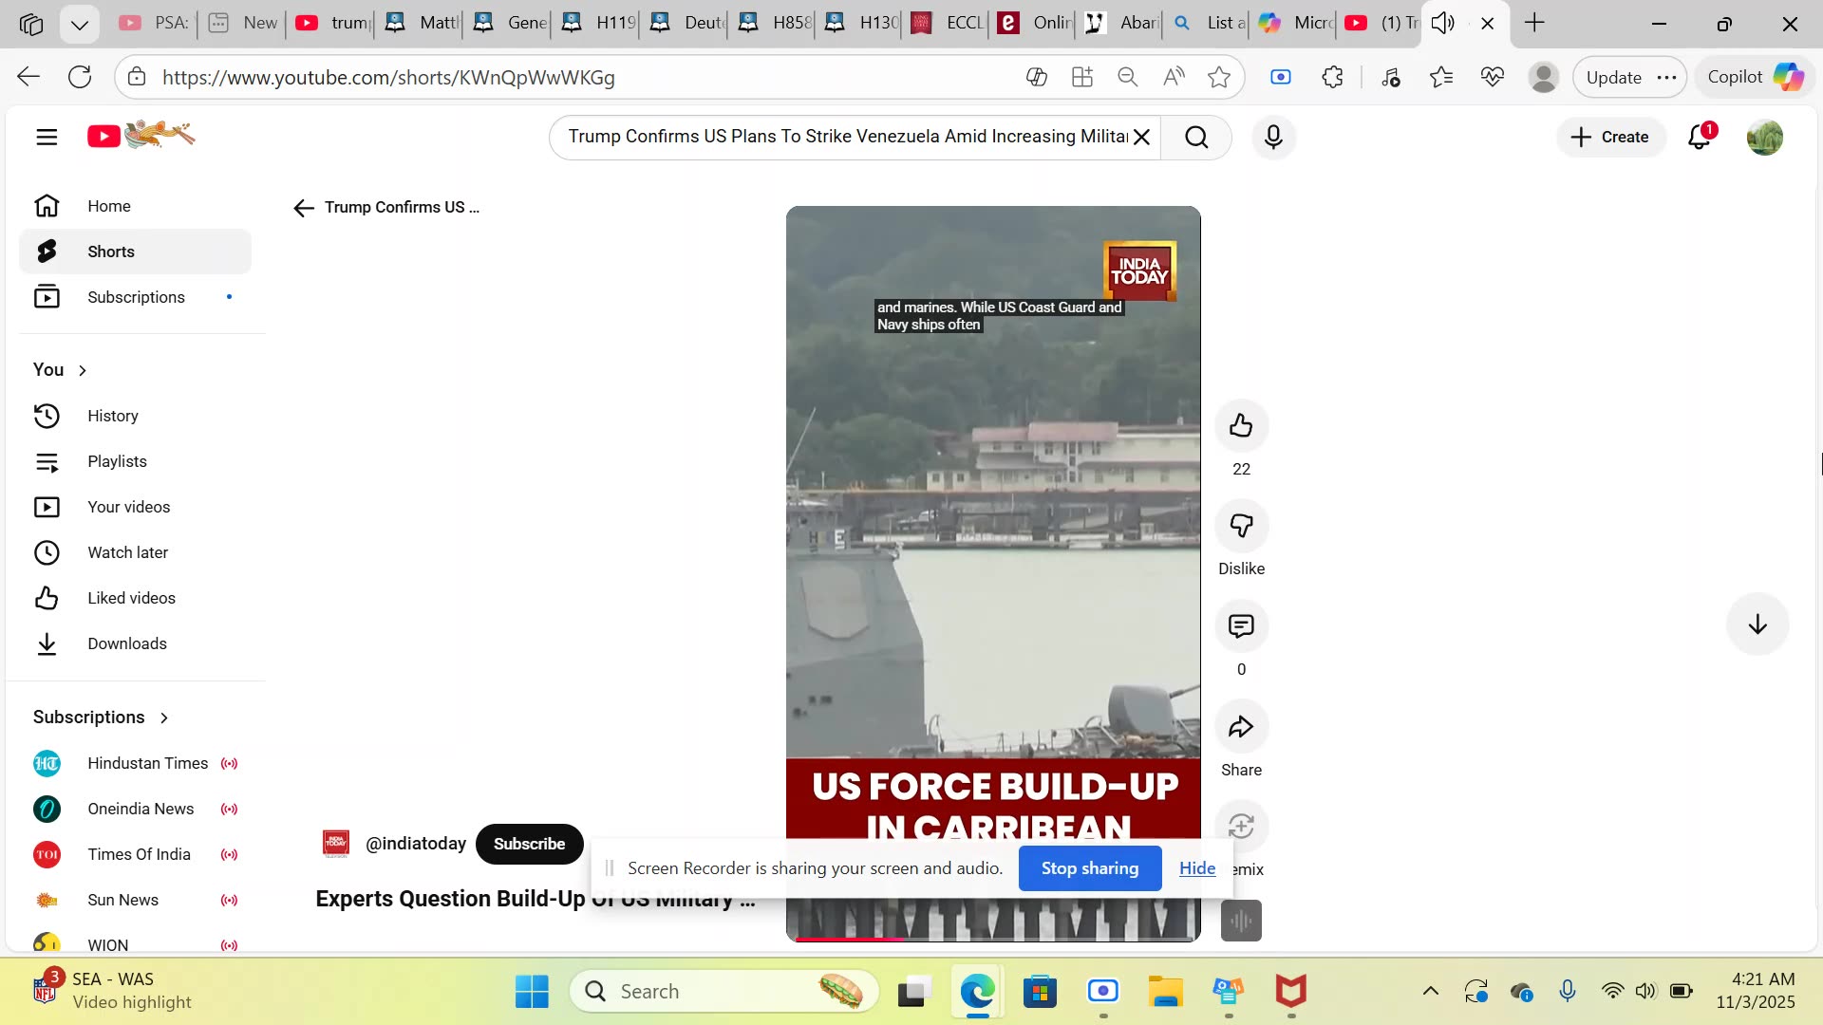This screenshot has width=1823, height=1025.
Task: Click the red video progress bar
Action: 850,939
